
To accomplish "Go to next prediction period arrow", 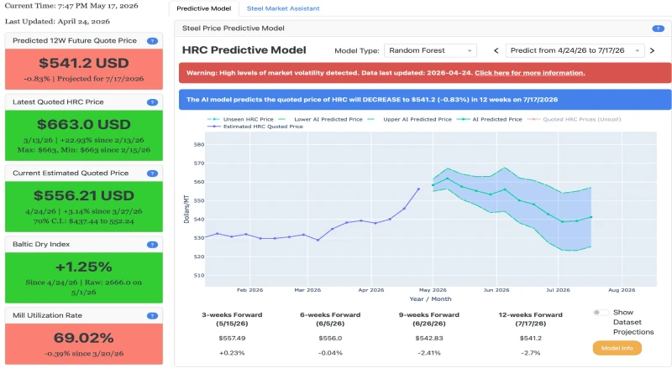I will coord(653,50).
